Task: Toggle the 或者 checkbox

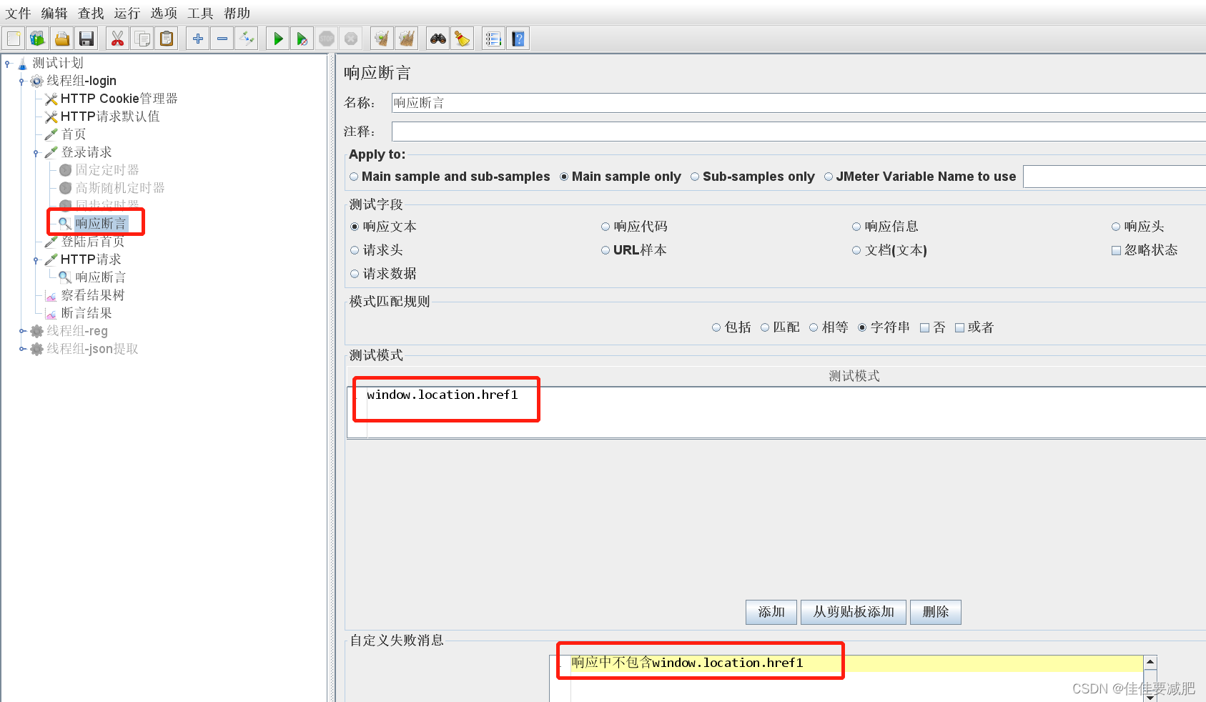Action: click(x=975, y=327)
